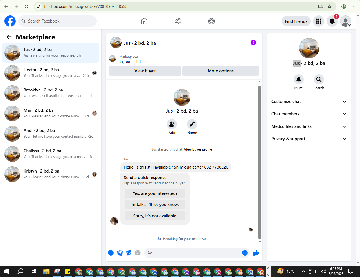Open the browser three-dot menu

coord(354,6)
